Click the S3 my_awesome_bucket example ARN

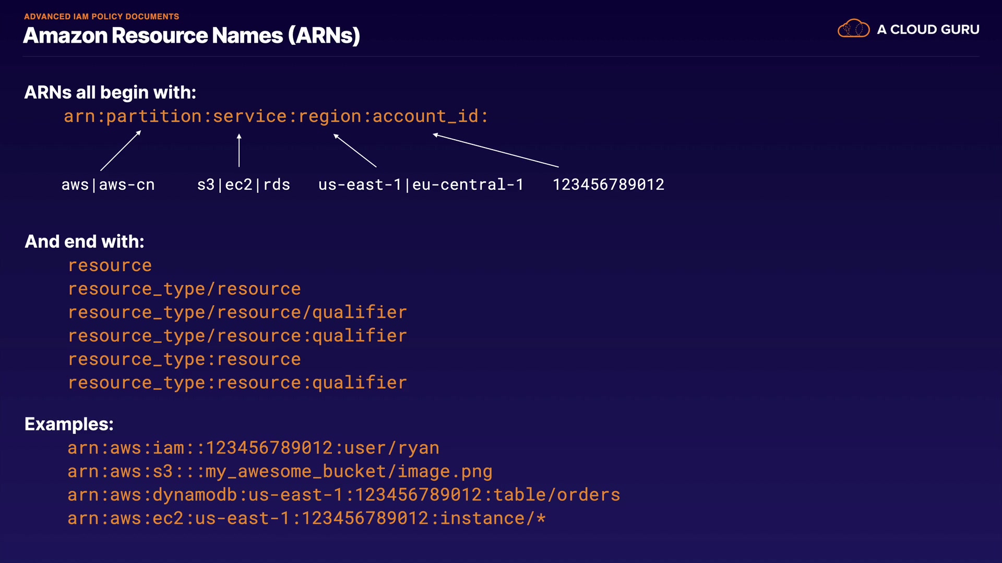(280, 471)
